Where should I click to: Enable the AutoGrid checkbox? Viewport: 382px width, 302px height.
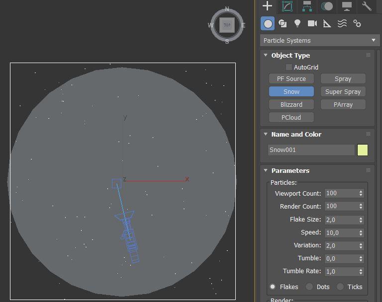pos(288,67)
